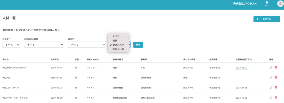Click the name 06_チャン バン ドゥック
Viewport: 284px width, 103px height.
(15, 98)
